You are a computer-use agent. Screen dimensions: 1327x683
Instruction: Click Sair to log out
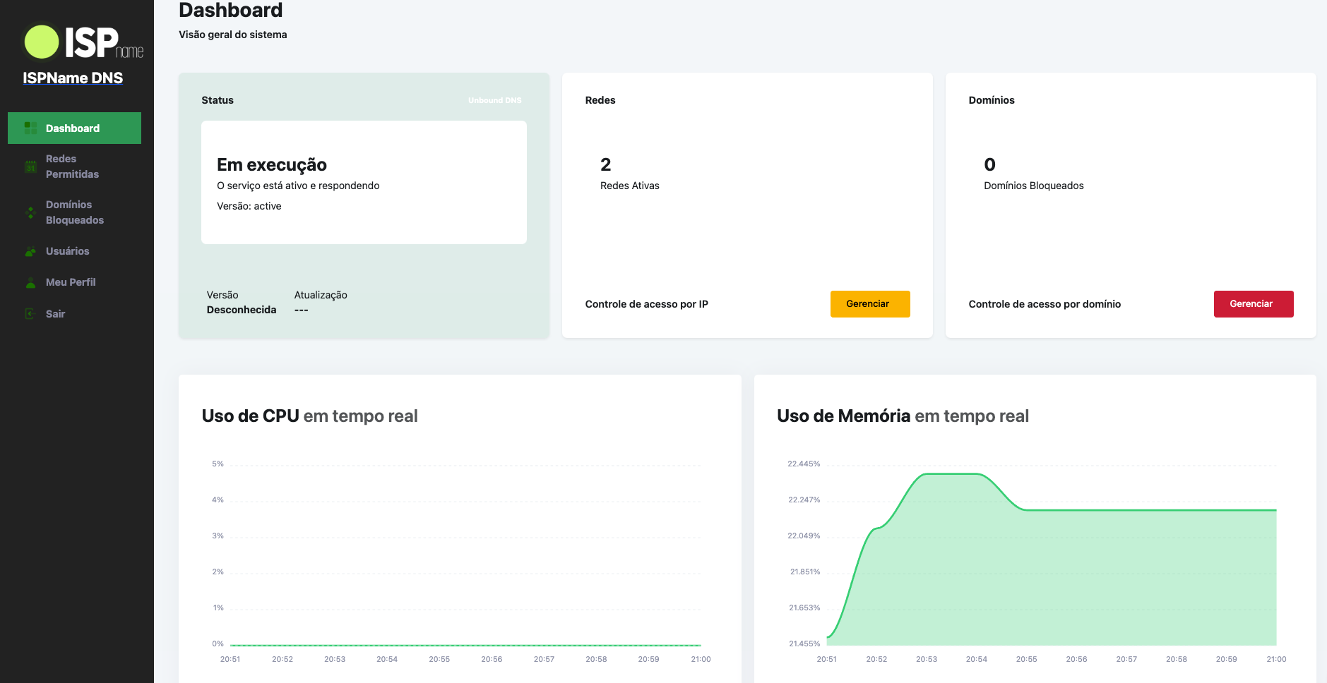coord(54,313)
